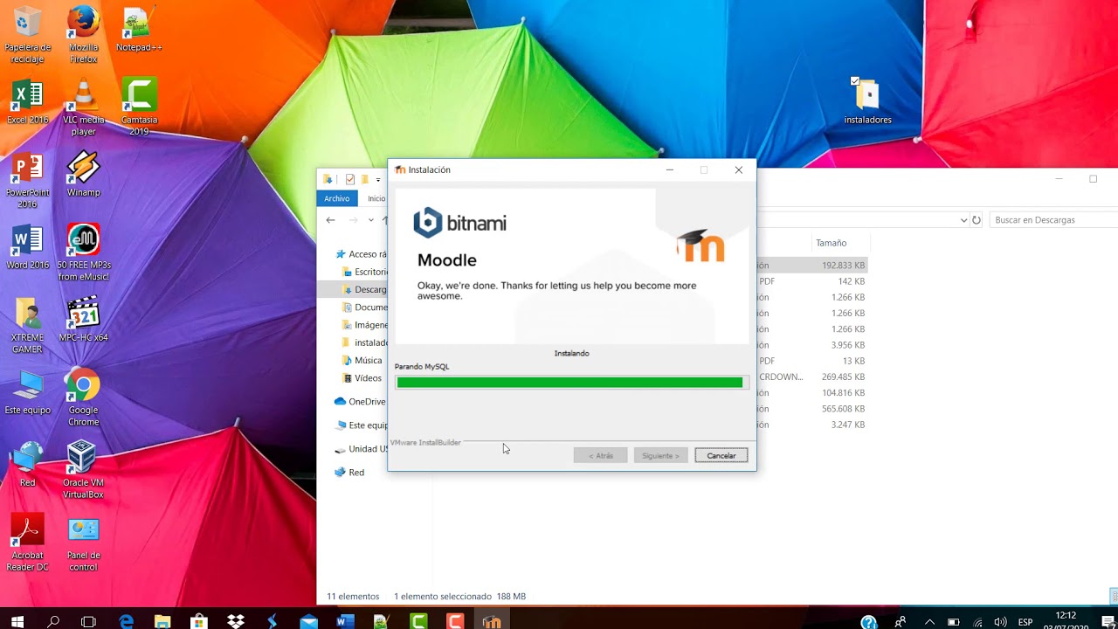
Task: Go back with Explorer's back arrow
Action: tap(330, 220)
